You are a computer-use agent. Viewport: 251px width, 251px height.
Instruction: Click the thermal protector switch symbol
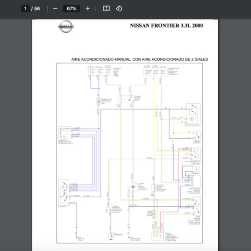click(x=109, y=208)
